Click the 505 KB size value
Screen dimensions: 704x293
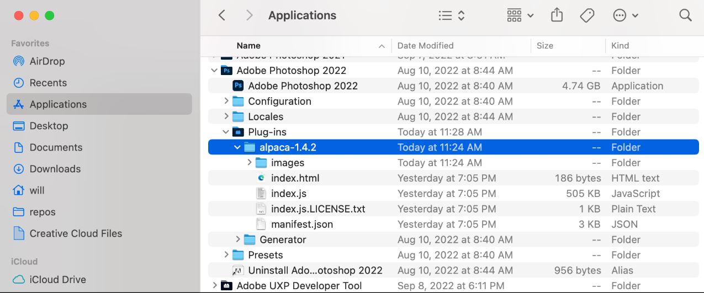pyautogui.click(x=584, y=194)
